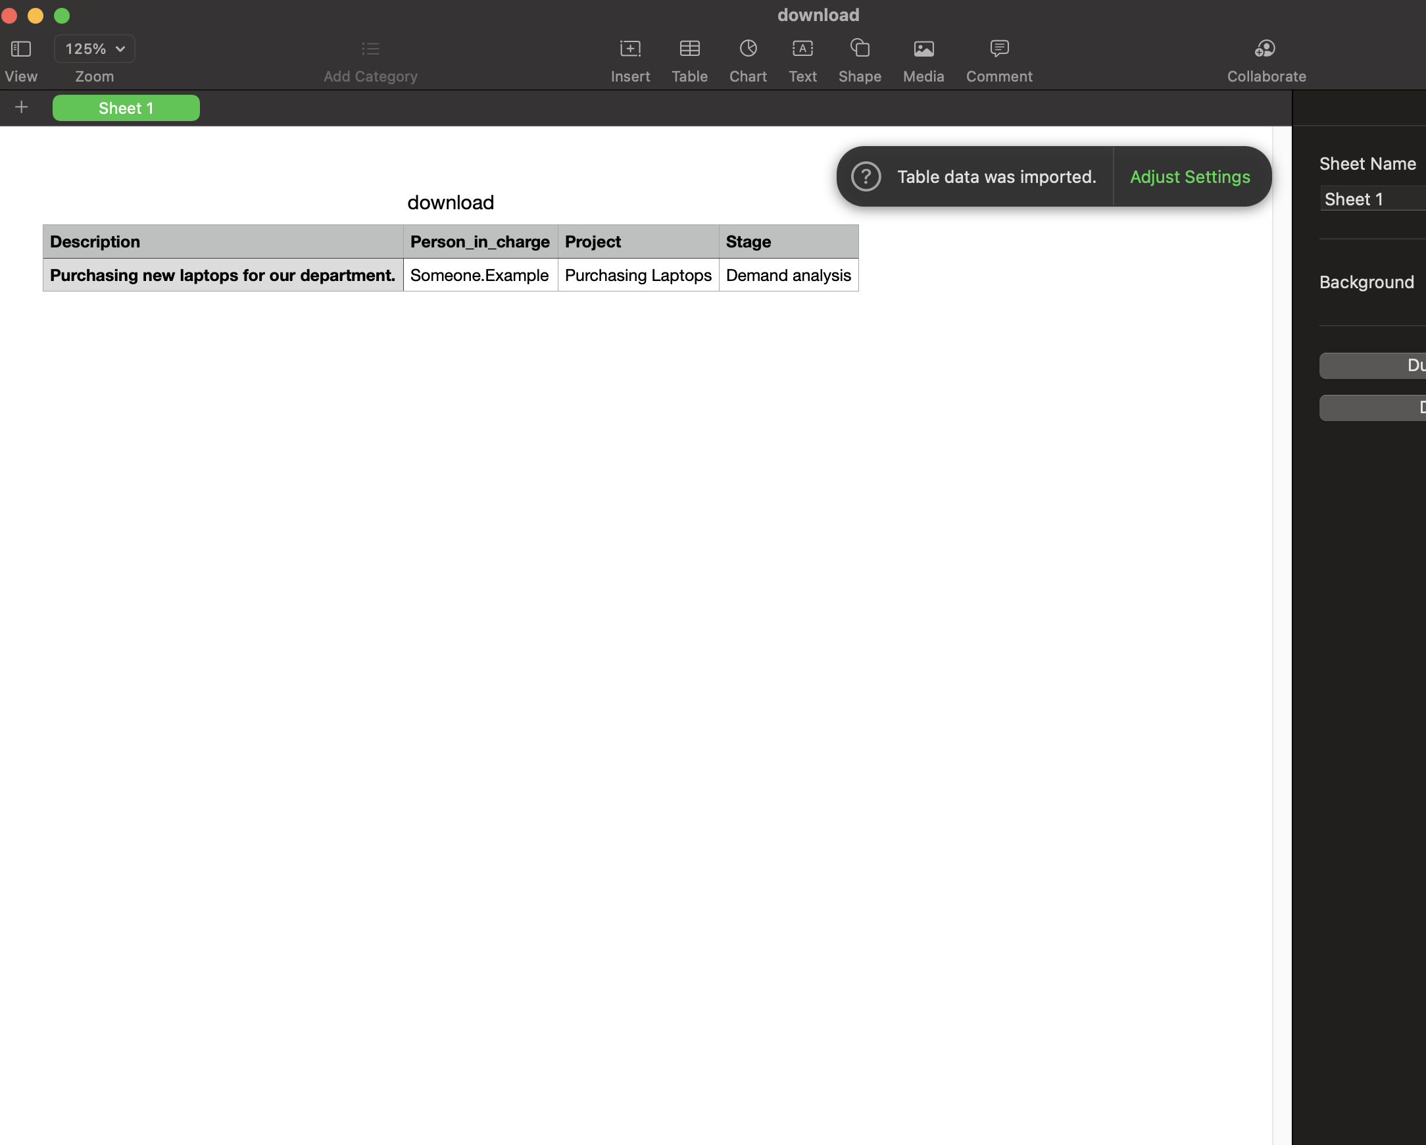
Task: Open the View sidebar options icon
Action: pyautogui.click(x=21, y=49)
